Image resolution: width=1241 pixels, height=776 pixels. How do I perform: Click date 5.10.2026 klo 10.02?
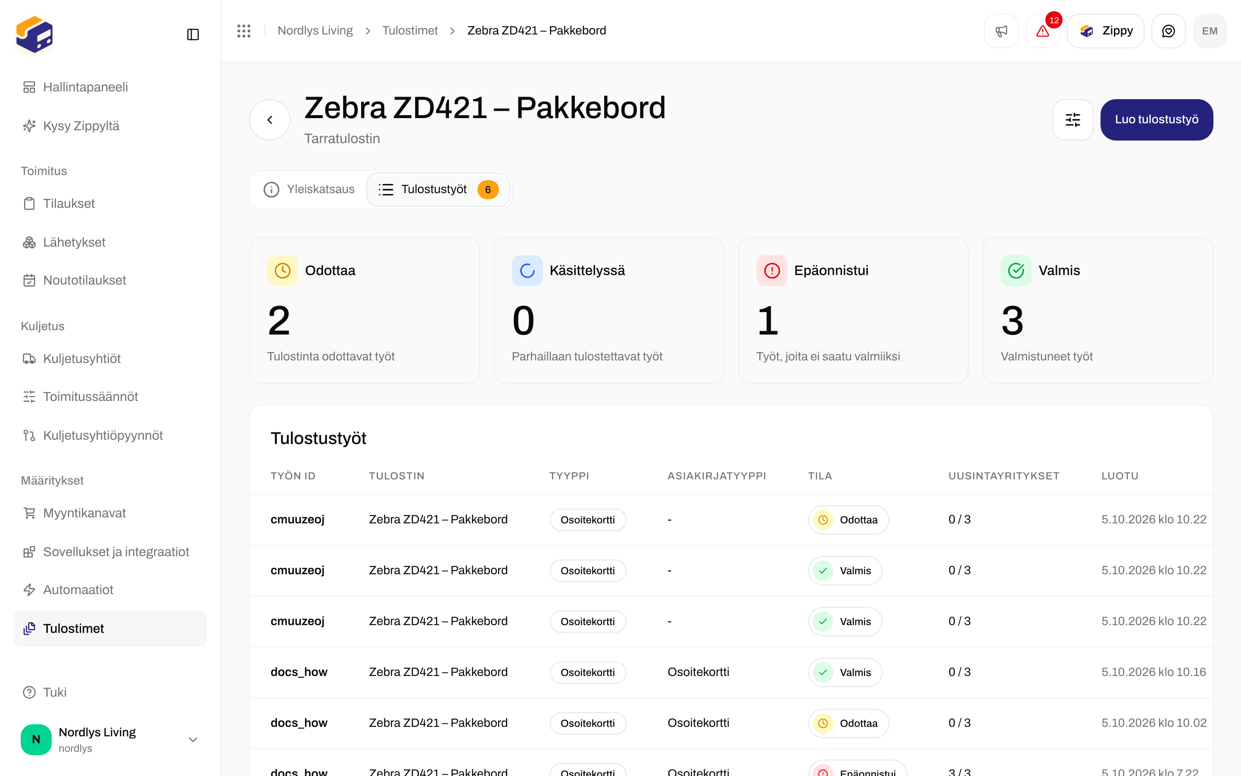[x=1153, y=723]
